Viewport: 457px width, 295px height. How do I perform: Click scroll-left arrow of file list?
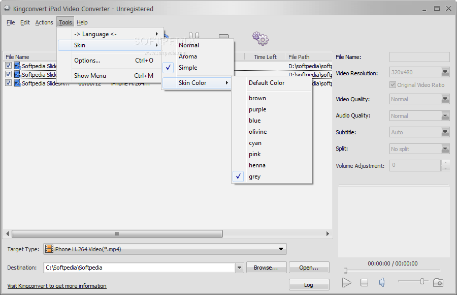pyautogui.click(x=7, y=233)
